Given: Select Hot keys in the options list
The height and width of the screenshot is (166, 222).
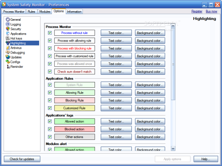Looking at the screenshot, I should [x=16, y=39].
